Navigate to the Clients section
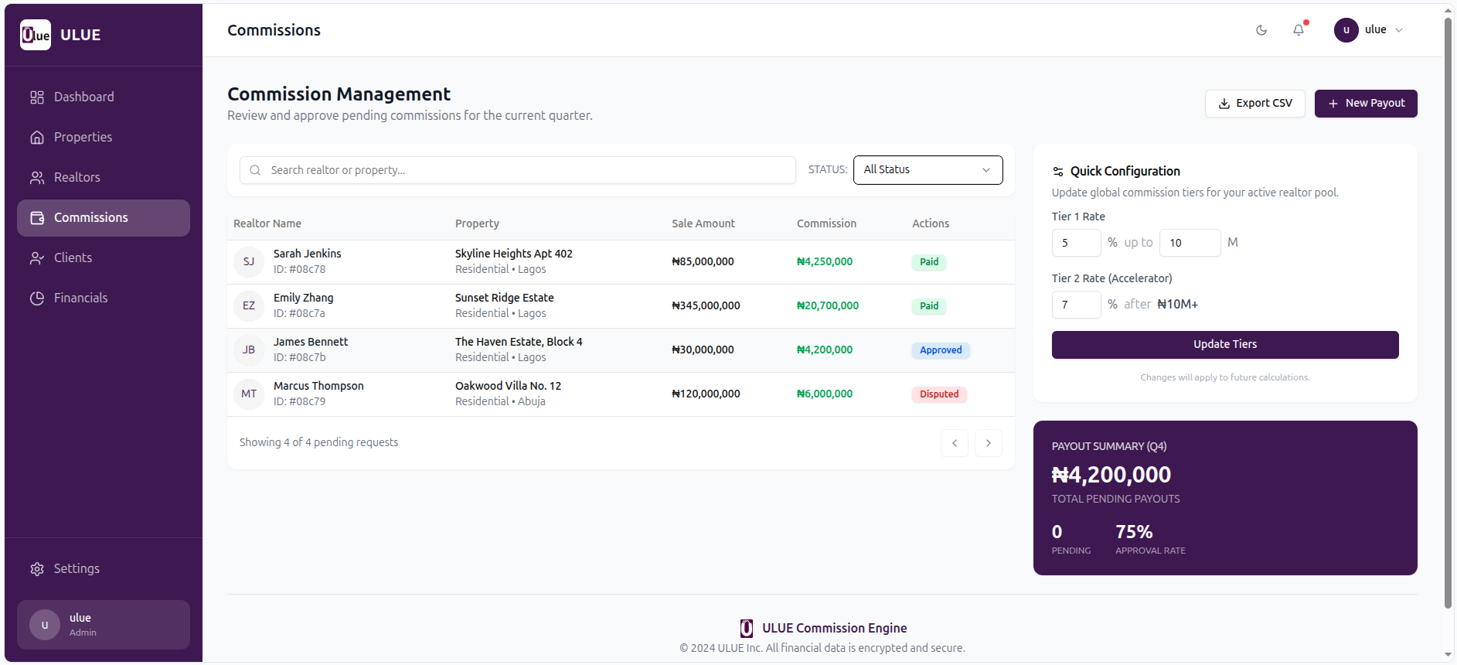The width and height of the screenshot is (1457, 665). [73, 258]
